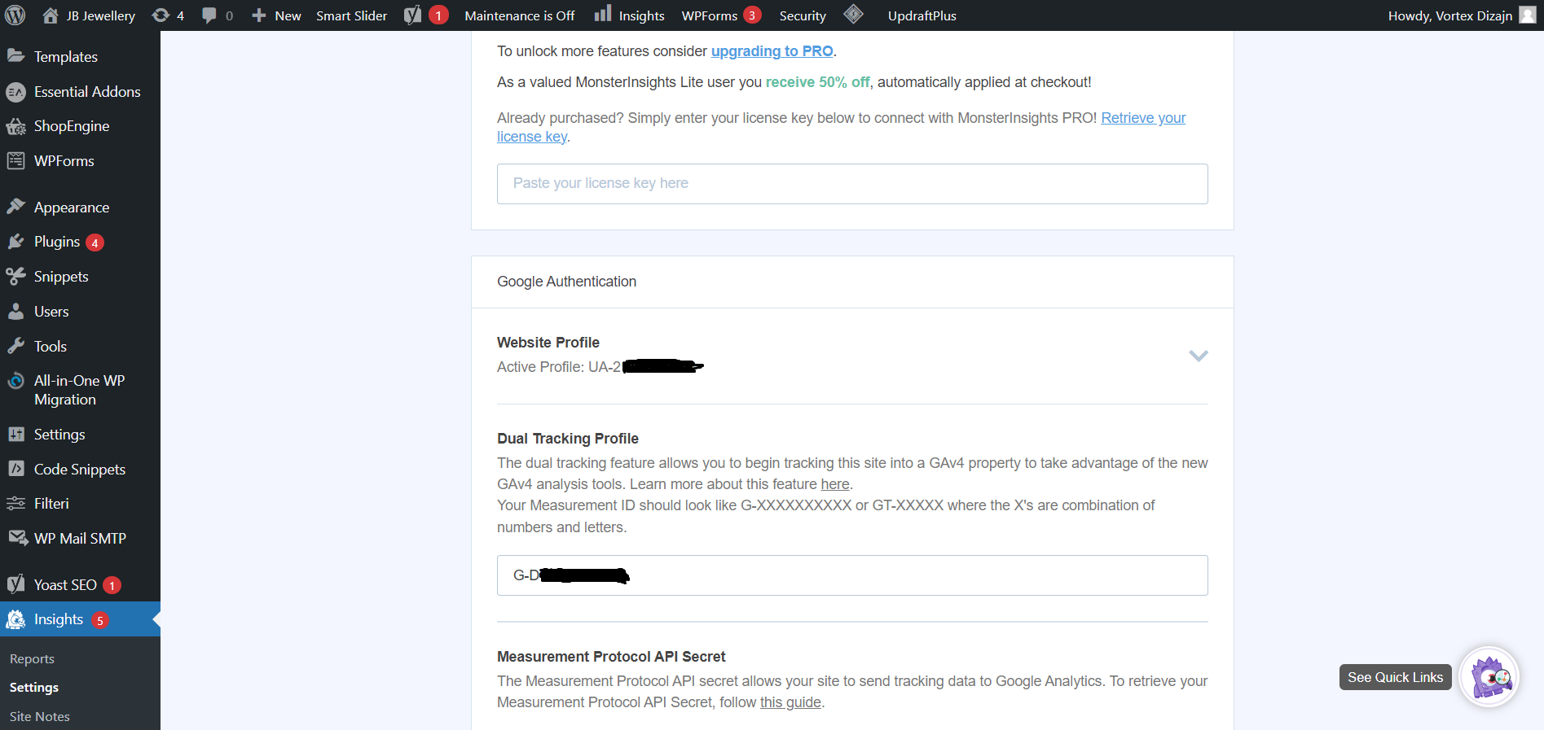Follow the upgrading to PRO link
Image resolution: width=1544 pixels, height=730 pixels.
(772, 51)
